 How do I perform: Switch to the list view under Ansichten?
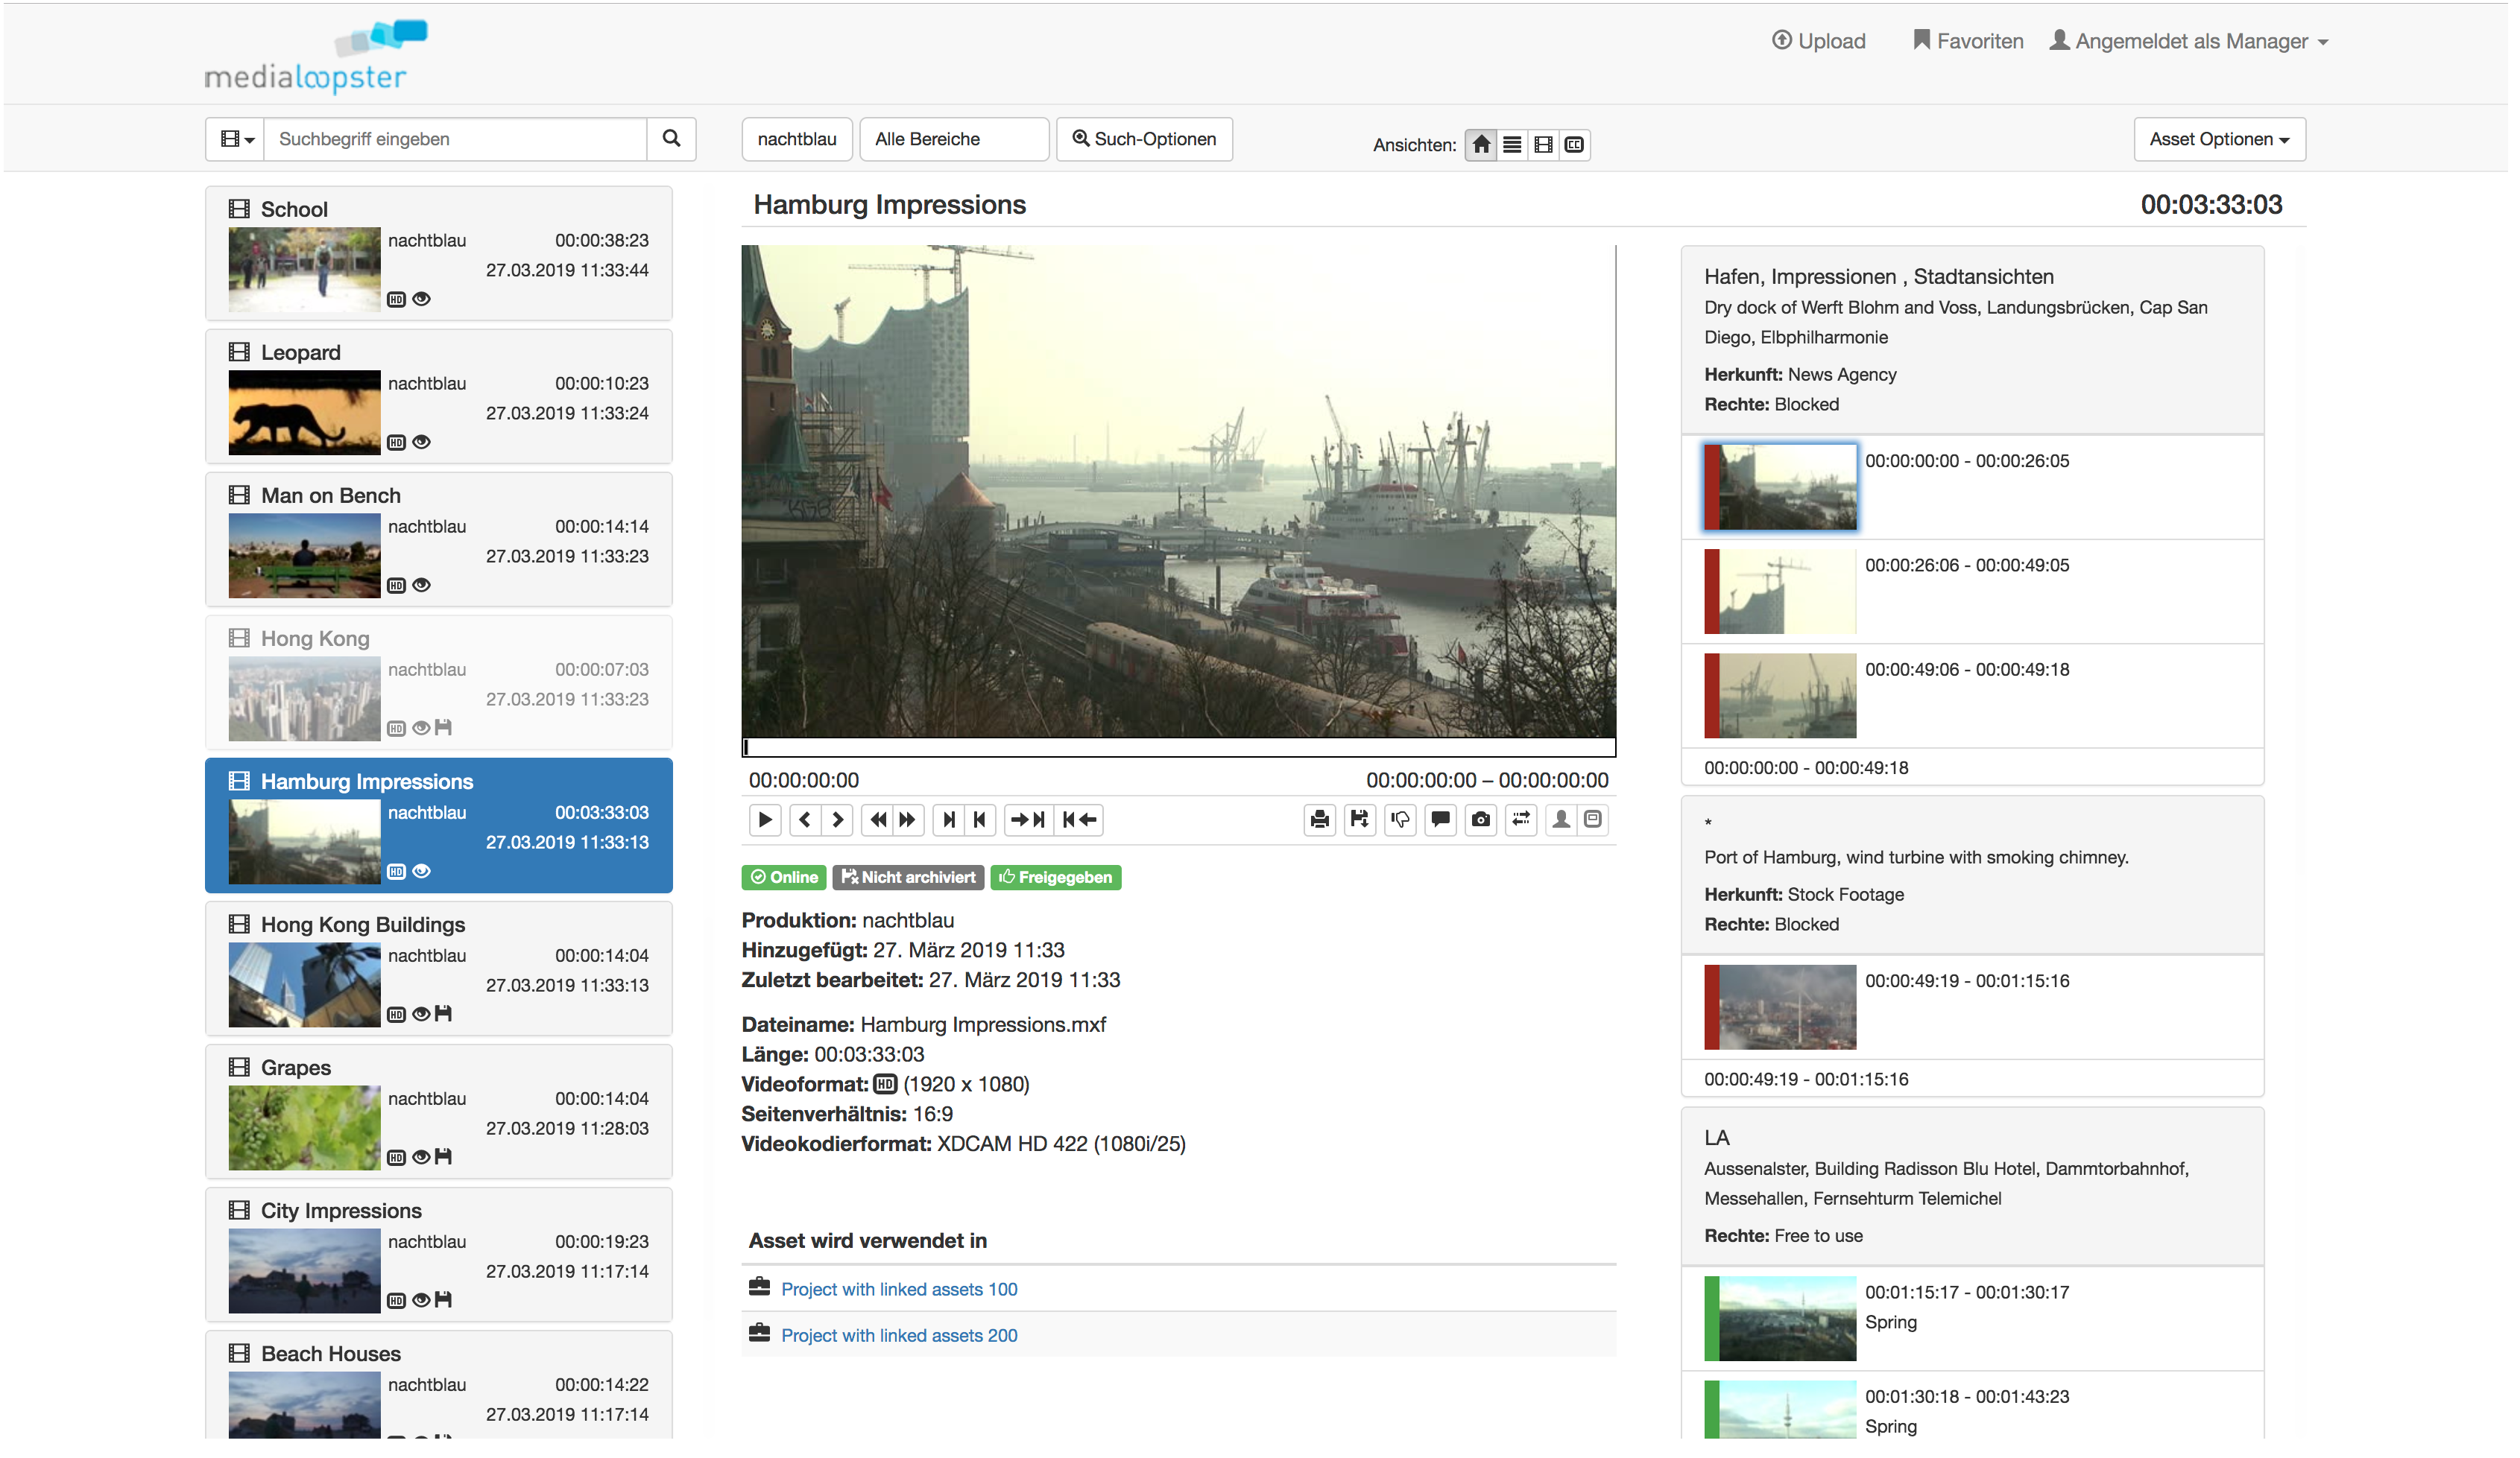[x=1512, y=145]
